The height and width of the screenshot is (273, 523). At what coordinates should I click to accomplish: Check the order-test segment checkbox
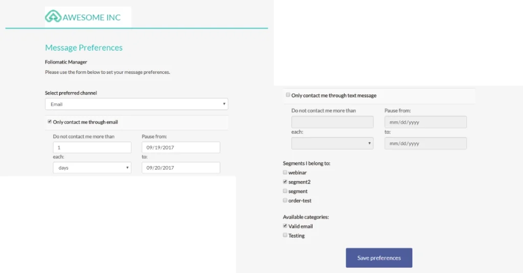285,200
